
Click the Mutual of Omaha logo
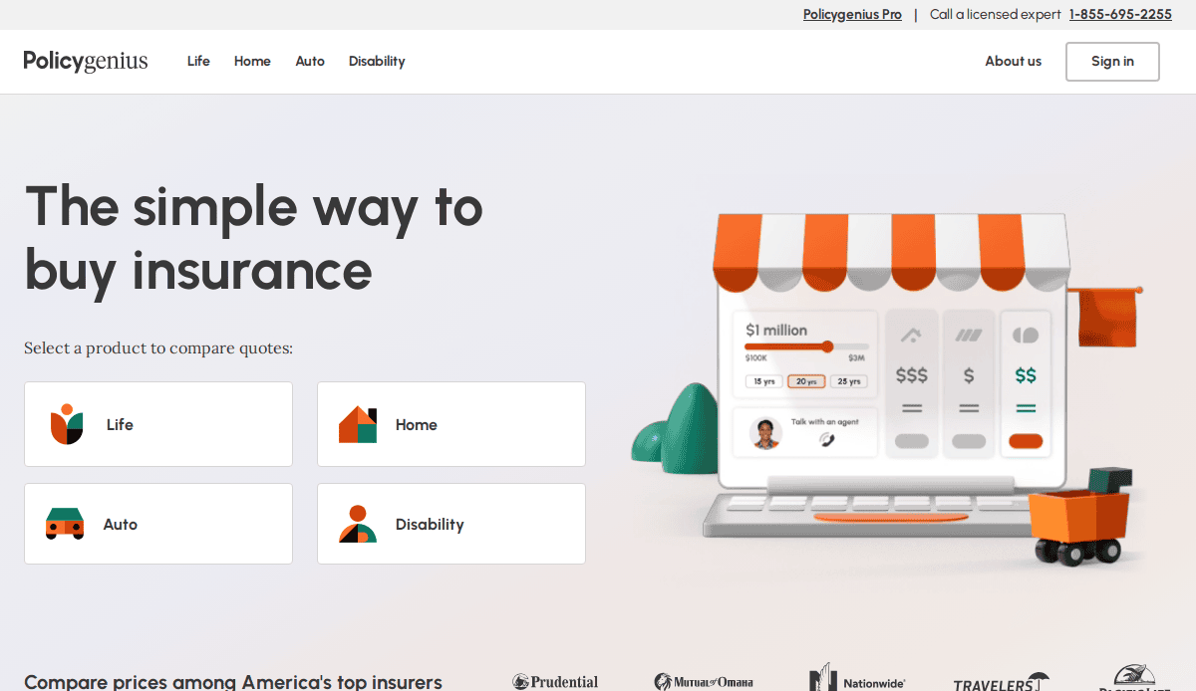tap(704, 682)
